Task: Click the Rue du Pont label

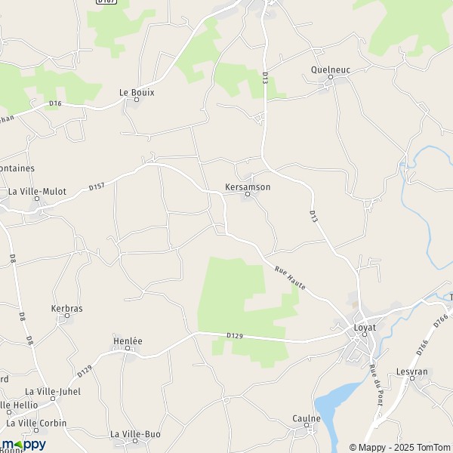Action: click(x=377, y=384)
